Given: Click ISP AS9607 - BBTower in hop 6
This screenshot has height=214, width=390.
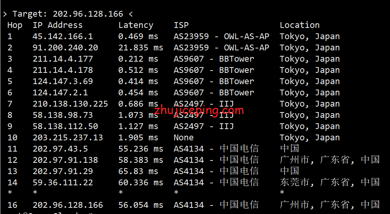Looking at the screenshot, I should coord(214,93).
